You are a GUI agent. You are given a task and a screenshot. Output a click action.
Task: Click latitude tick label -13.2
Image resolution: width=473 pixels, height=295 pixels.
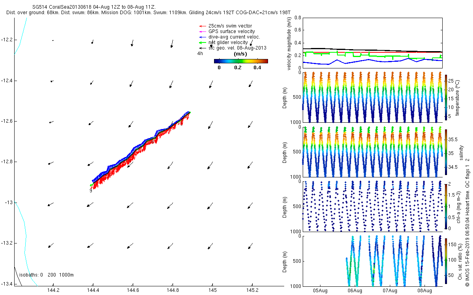(7, 243)
